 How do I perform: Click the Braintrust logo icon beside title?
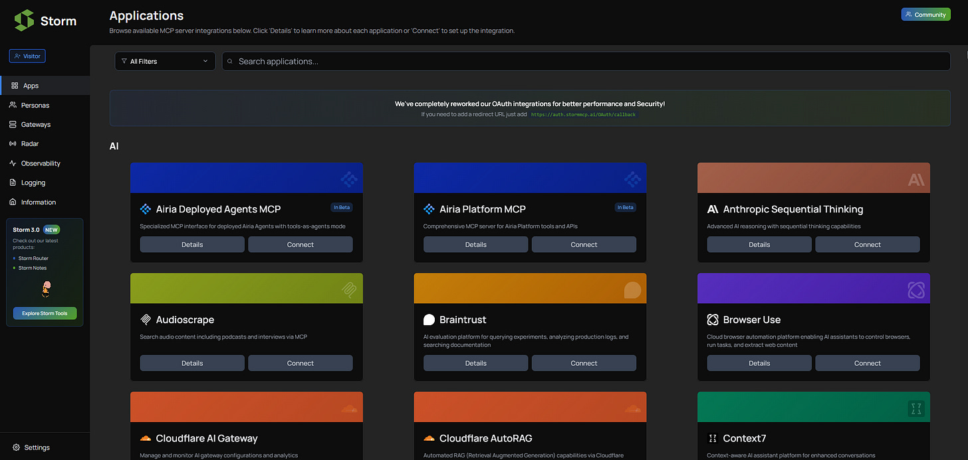point(429,320)
